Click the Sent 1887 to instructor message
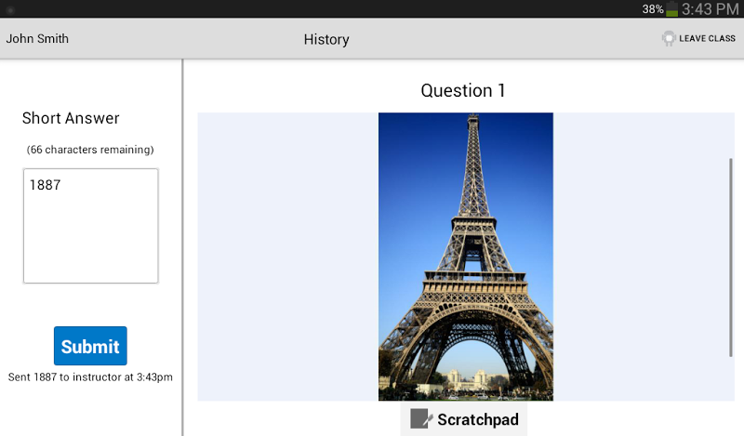Screen dimensions: 744x436 [x=90, y=377]
